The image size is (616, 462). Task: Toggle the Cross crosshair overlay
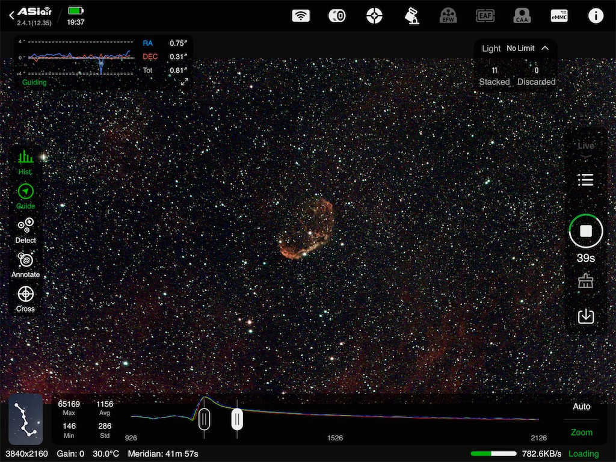[25, 298]
